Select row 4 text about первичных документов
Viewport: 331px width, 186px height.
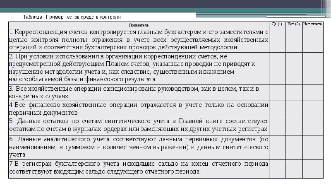139,109
